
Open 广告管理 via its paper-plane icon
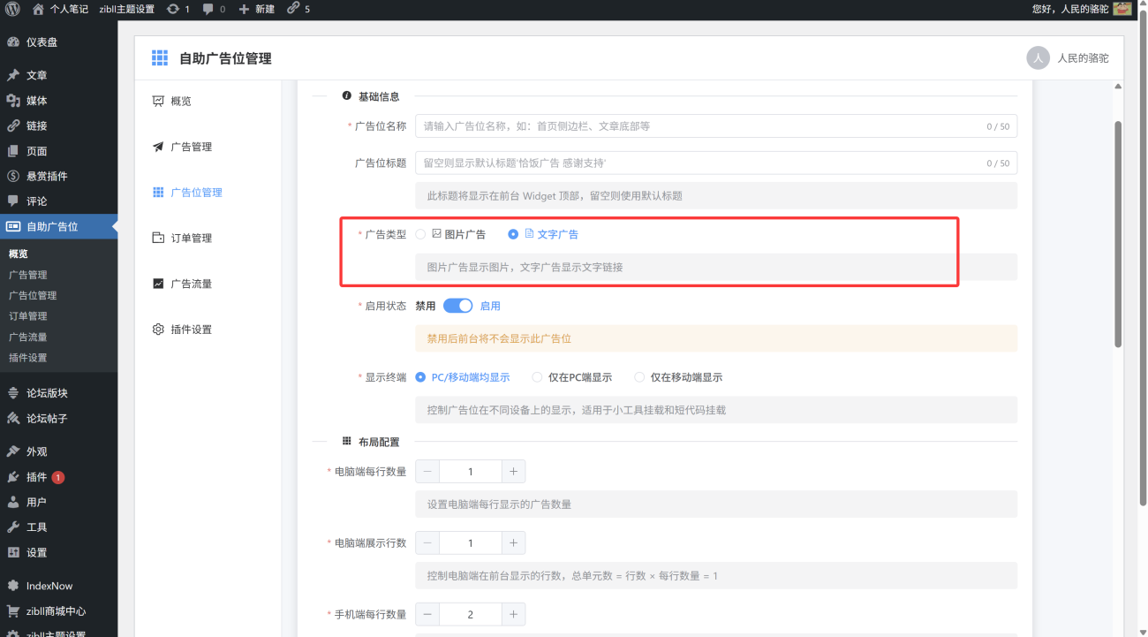pyautogui.click(x=159, y=147)
